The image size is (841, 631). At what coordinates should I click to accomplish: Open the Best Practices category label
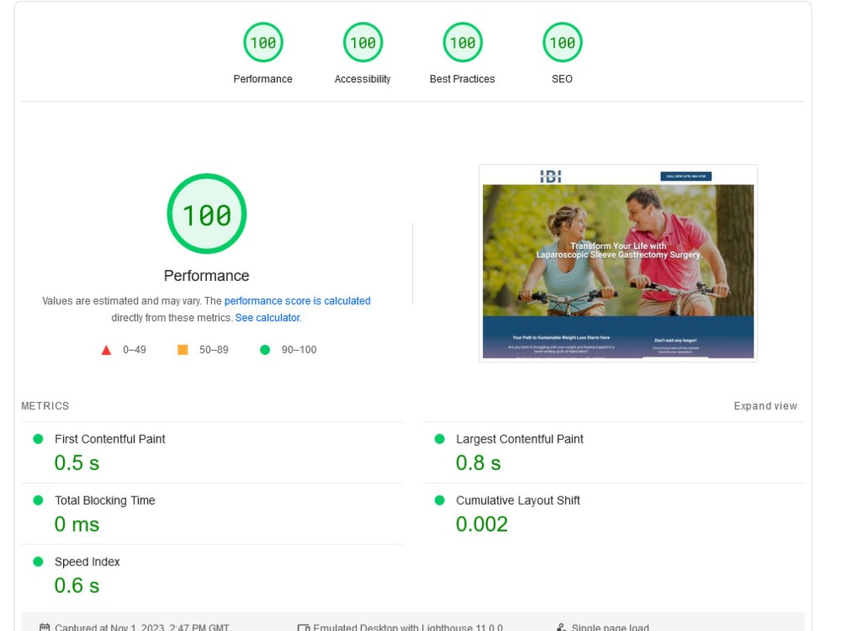463,79
